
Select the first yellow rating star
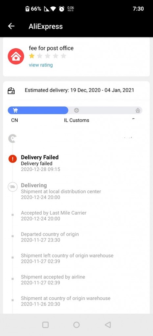(32, 56)
